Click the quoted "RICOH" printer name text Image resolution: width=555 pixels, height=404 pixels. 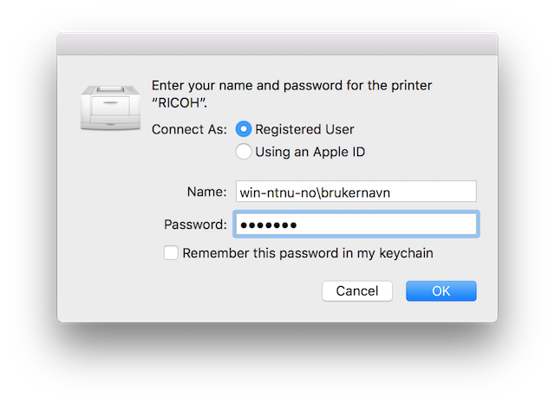[x=180, y=103]
